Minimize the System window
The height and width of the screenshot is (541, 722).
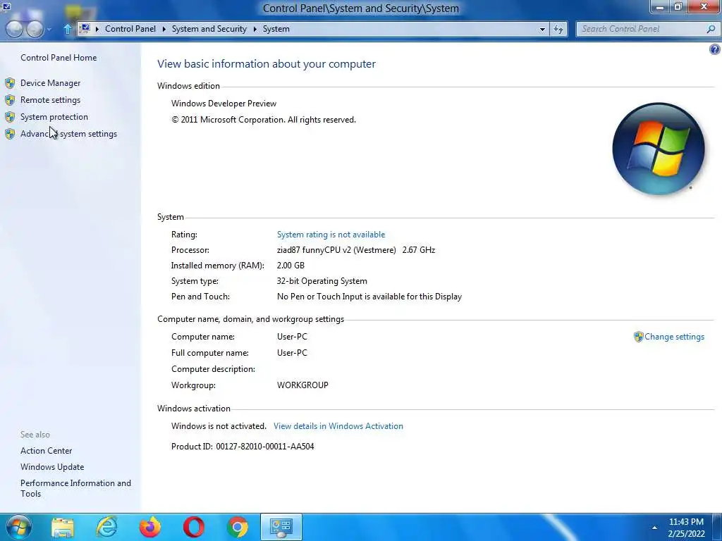pos(660,6)
